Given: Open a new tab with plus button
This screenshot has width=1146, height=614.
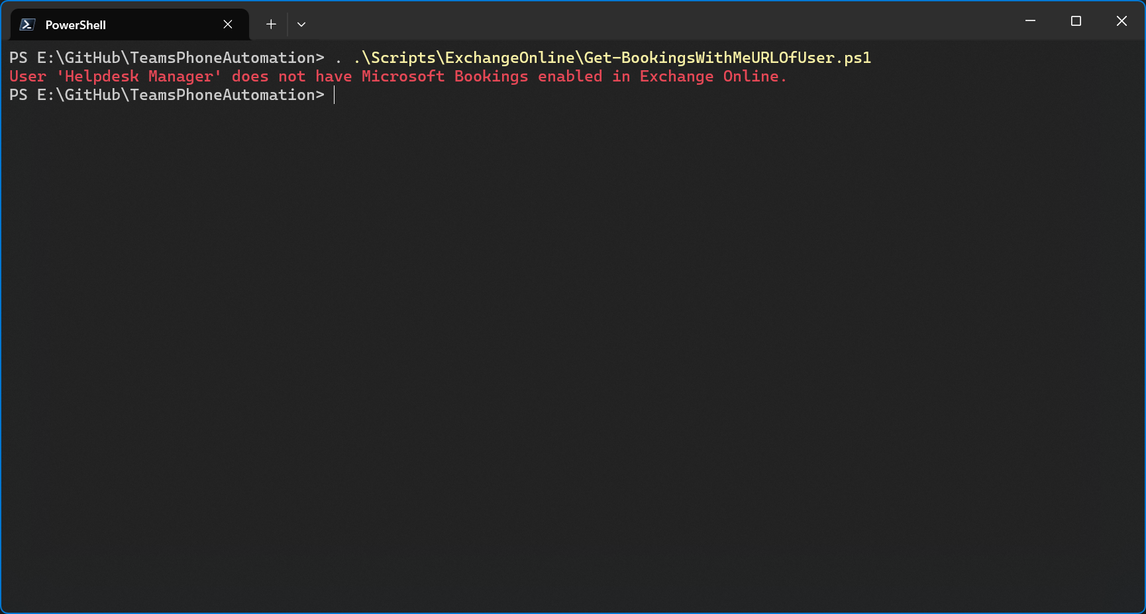Looking at the screenshot, I should pyautogui.click(x=271, y=25).
